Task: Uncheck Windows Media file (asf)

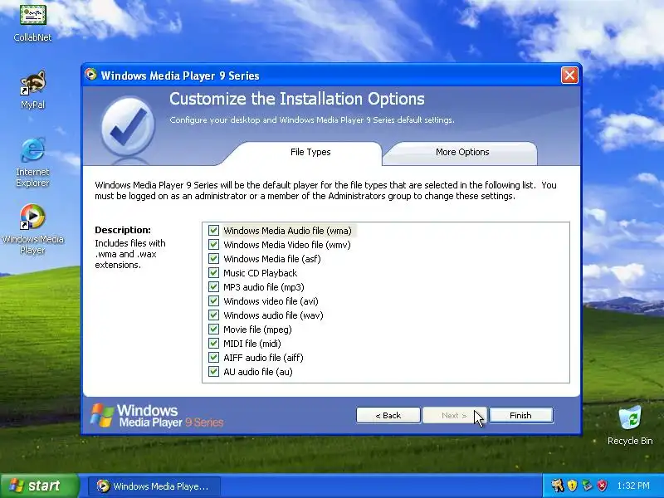Action: coord(213,259)
